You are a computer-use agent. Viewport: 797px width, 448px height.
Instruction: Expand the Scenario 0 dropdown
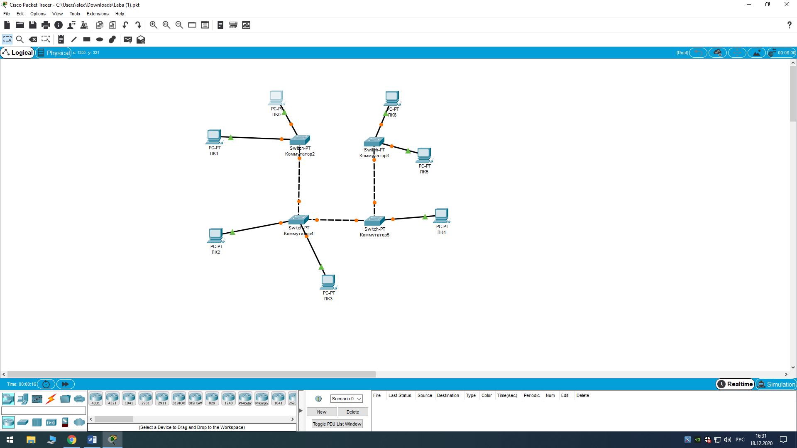(359, 398)
